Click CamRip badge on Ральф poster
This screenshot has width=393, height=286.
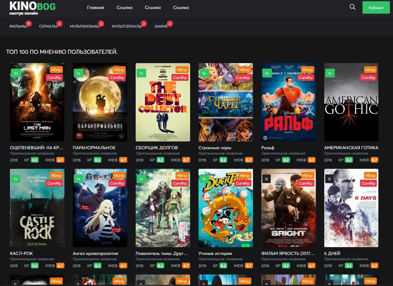306,78
